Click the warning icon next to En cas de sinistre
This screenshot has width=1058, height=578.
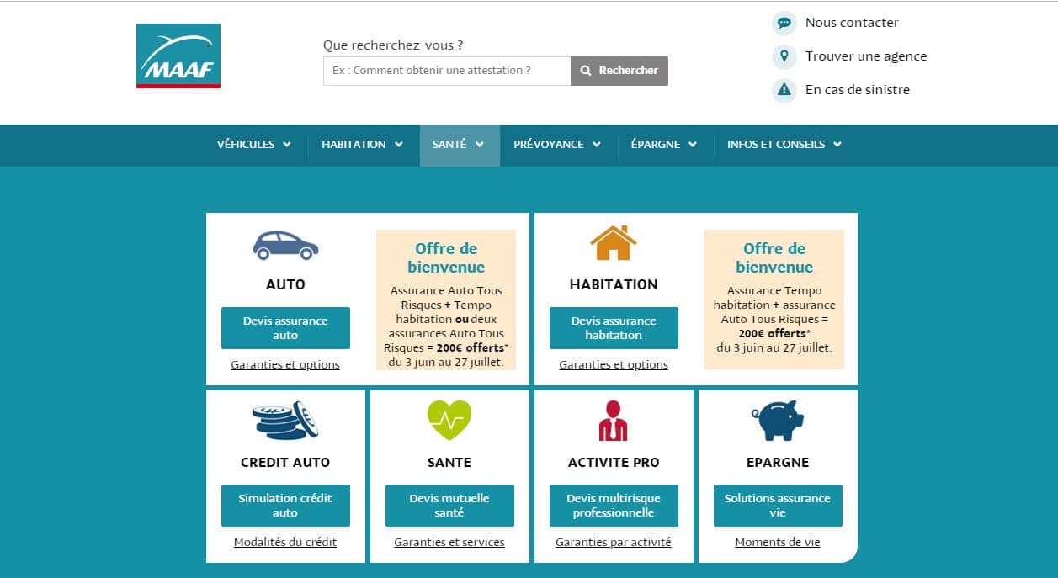click(x=784, y=90)
